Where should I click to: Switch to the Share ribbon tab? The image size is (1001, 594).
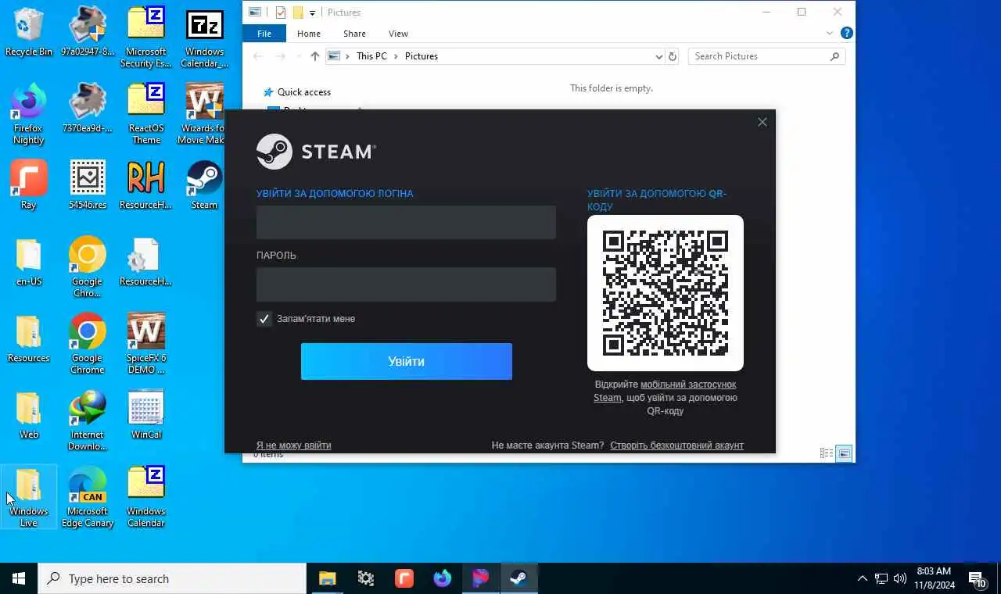(x=354, y=34)
